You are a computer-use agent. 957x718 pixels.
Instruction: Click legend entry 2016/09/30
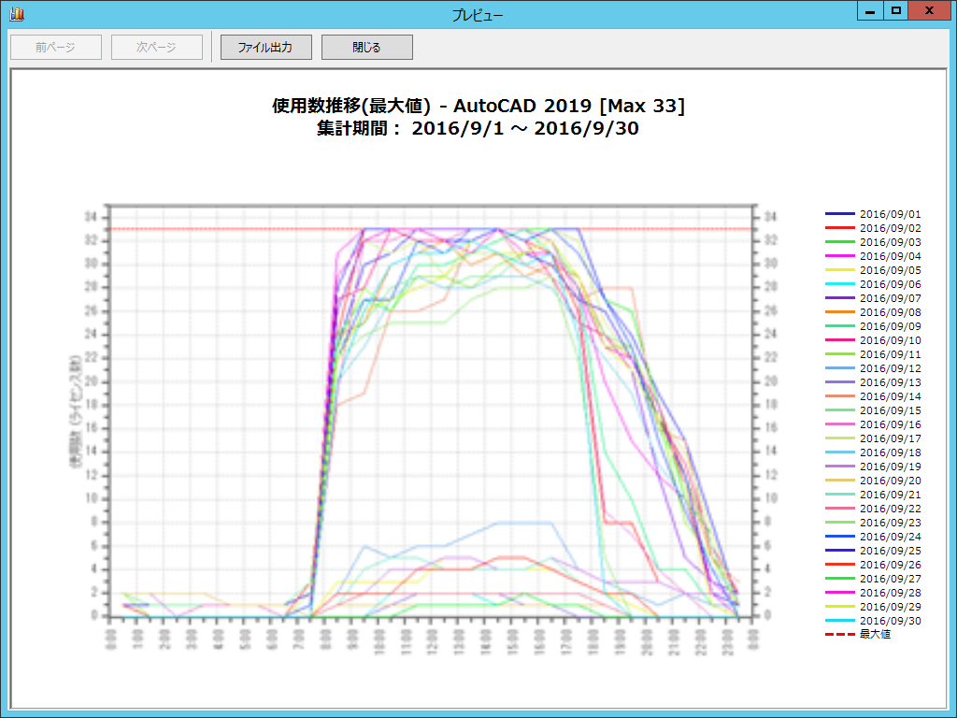click(874, 622)
